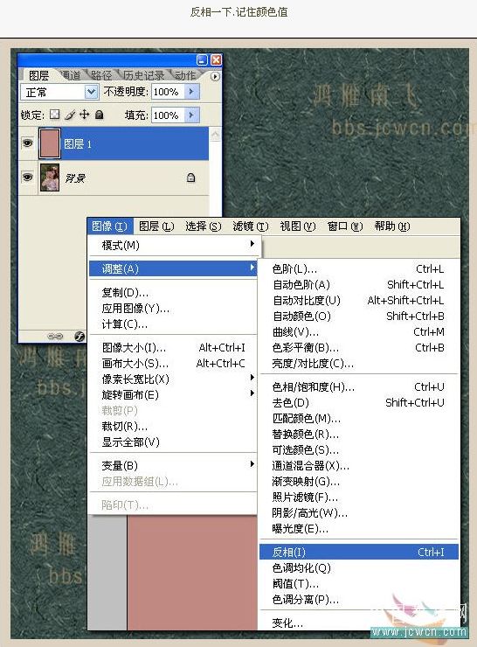Choose 显示全部(V) menu entry

(x=173, y=442)
